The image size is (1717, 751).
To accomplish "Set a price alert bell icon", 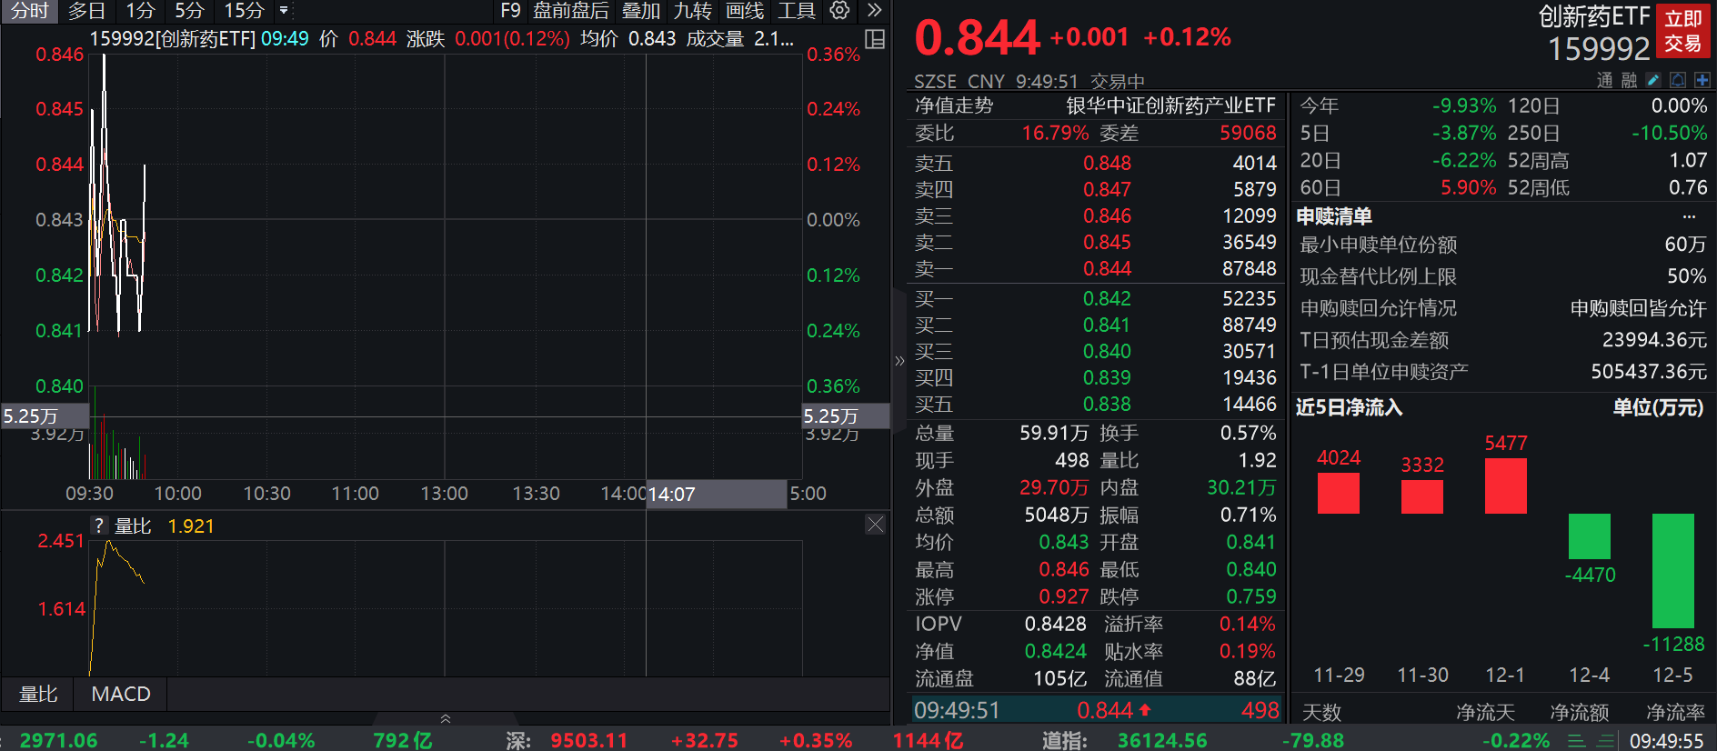I will 1678,80.
